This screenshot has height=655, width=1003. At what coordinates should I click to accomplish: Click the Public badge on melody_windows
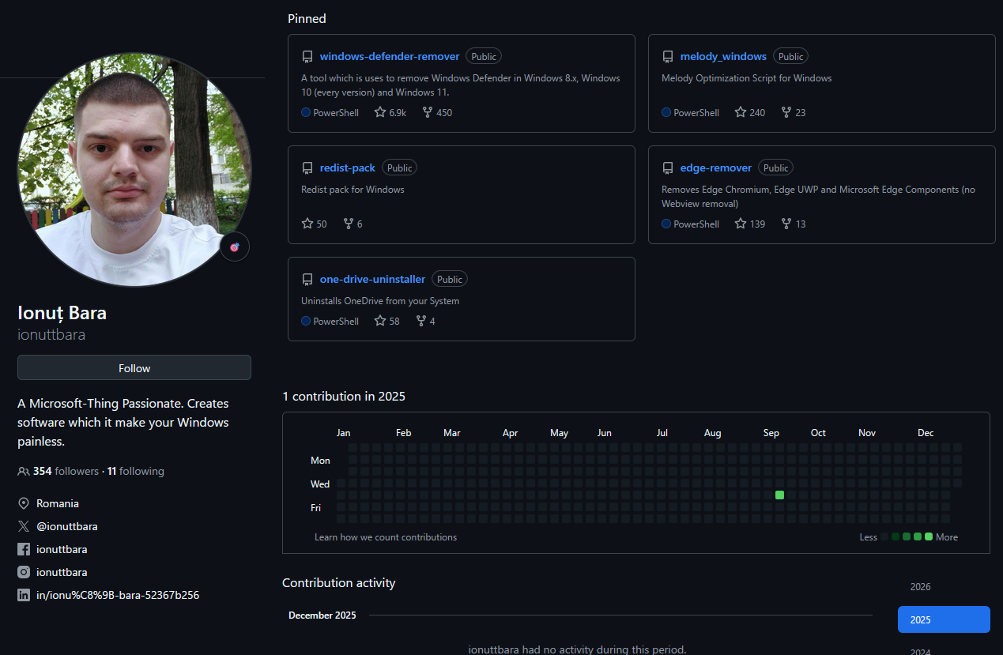point(790,56)
